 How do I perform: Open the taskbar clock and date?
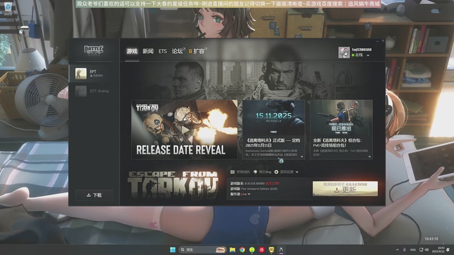click(x=438, y=250)
